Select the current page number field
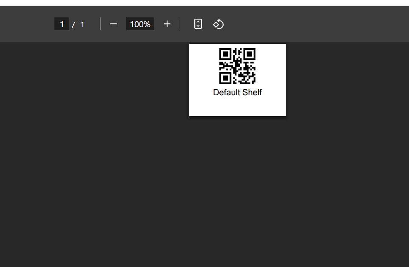Screen dimensions: 409x267 coord(62,24)
